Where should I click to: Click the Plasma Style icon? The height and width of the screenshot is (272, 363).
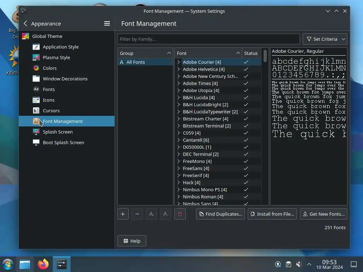(x=36, y=57)
